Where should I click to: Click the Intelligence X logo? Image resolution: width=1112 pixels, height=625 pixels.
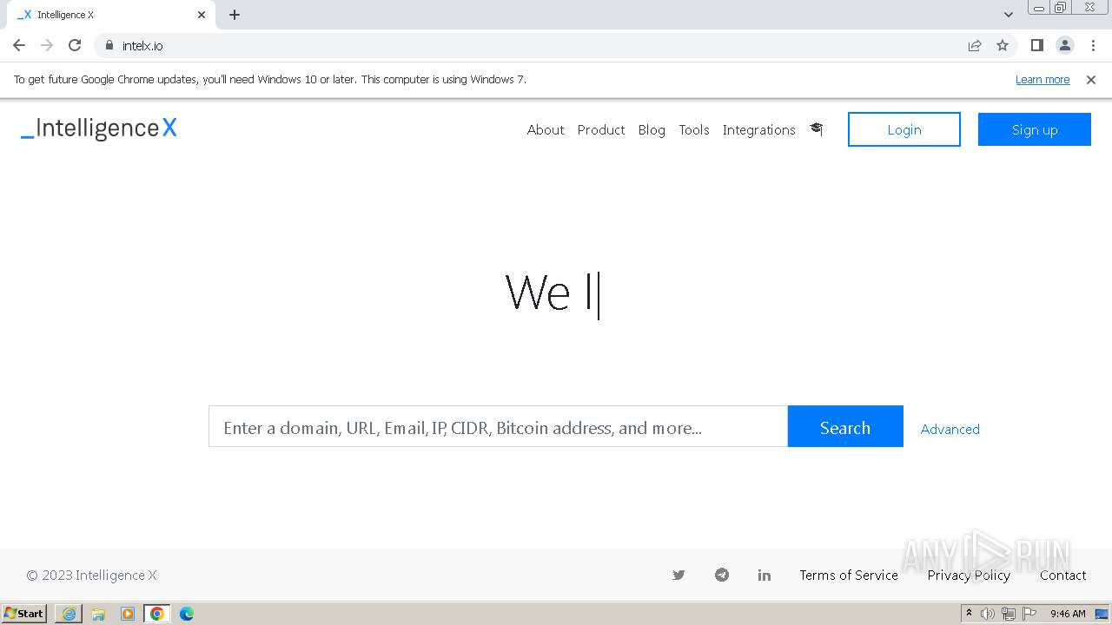point(99,128)
